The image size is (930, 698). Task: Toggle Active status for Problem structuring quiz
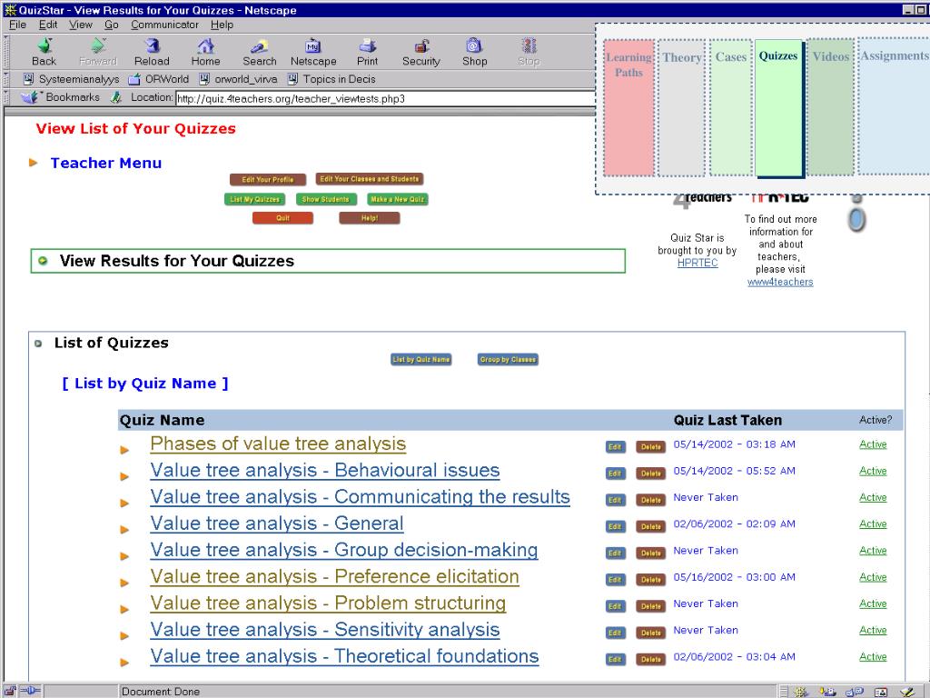point(873,603)
